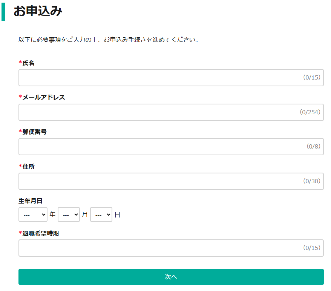The width and height of the screenshot is (331, 291).
Task: Open the birth day 日 dropdown
Action: (x=101, y=214)
